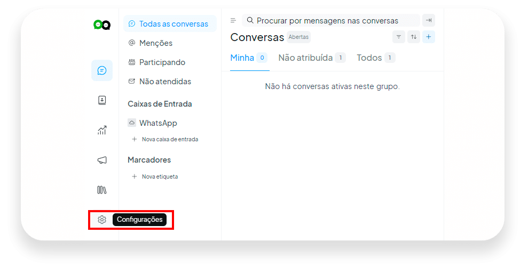Select the Minha tab

[x=249, y=58]
